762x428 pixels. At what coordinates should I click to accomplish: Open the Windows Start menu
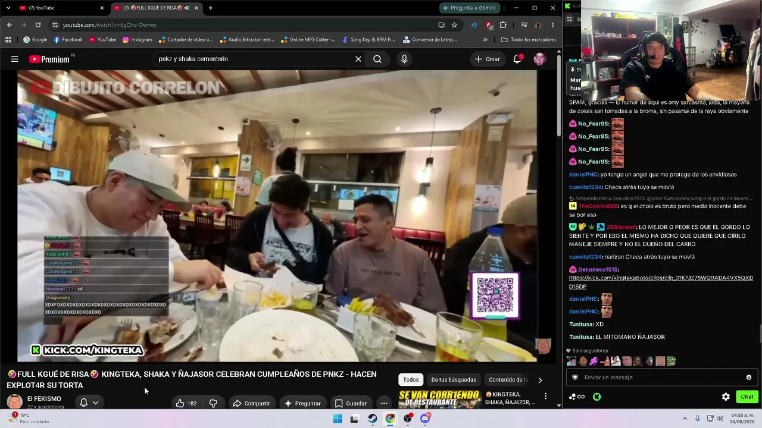pyautogui.click(x=338, y=418)
